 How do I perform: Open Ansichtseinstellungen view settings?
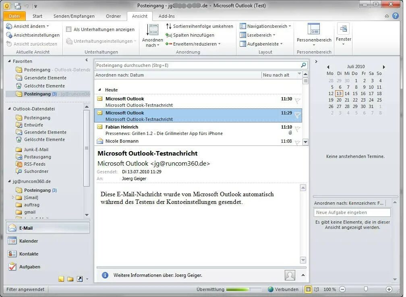pos(33,35)
